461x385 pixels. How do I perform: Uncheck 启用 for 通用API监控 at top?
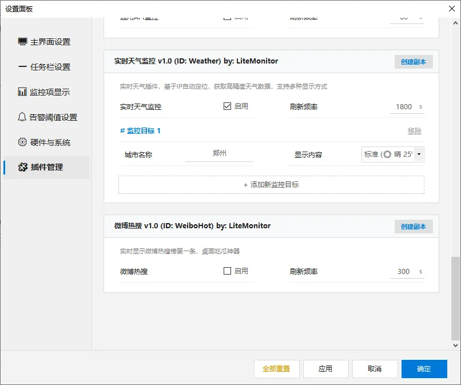click(228, 17)
